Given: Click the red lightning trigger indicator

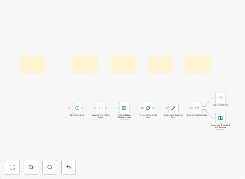Looking at the screenshot, I should tap(70, 108).
